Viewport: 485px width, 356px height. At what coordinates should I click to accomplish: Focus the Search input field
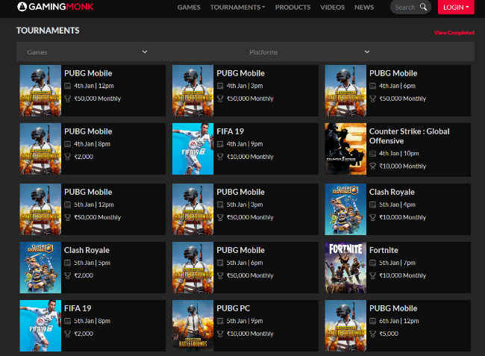coord(405,7)
